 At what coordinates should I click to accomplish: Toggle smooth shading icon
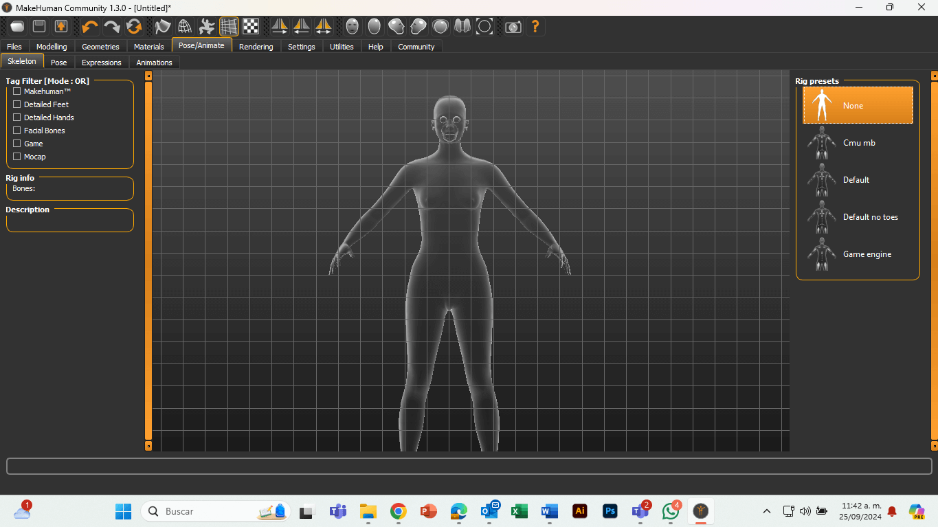pos(163,27)
